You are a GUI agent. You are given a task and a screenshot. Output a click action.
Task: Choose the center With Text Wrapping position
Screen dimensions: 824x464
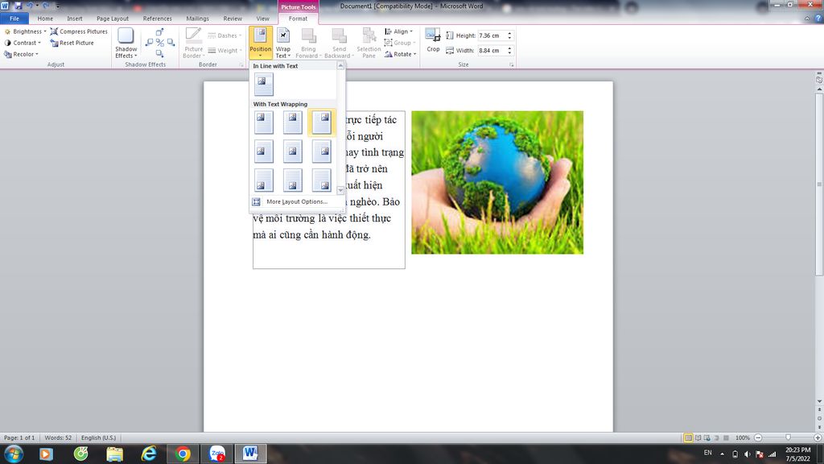click(x=292, y=151)
